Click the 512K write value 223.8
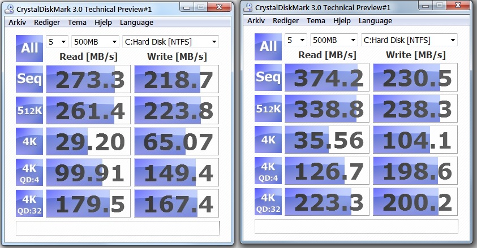 point(177,110)
